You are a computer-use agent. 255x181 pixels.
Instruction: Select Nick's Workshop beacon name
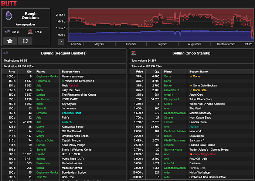pos(200,173)
